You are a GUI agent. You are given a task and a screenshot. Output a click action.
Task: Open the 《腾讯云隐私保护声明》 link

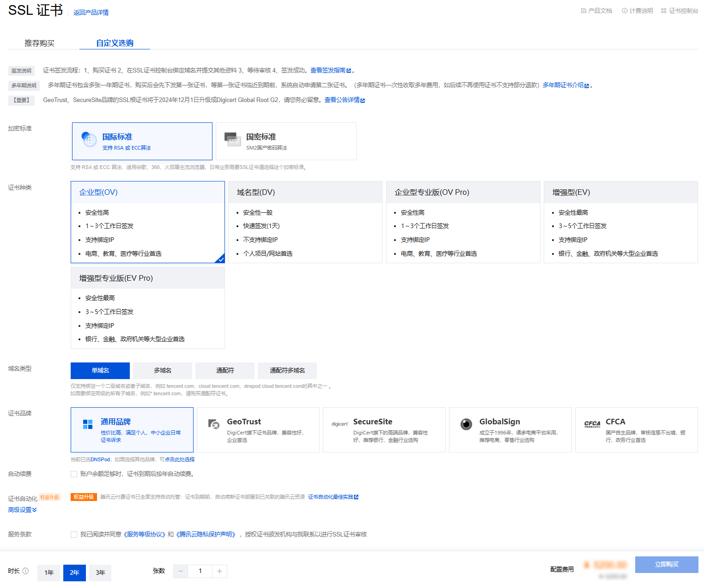click(206, 535)
